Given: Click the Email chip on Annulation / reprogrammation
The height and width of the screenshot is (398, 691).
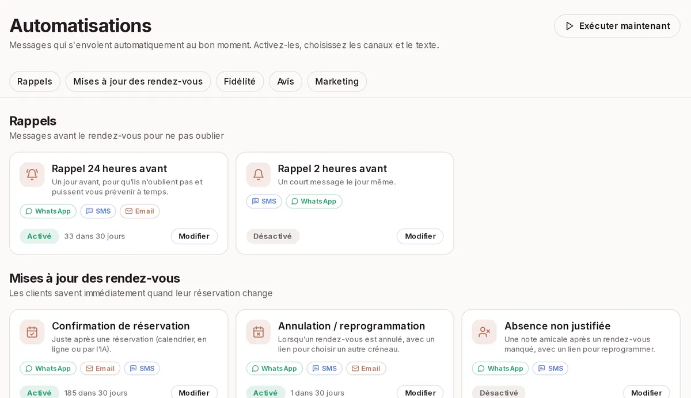Looking at the screenshot, I should (366, 369).
